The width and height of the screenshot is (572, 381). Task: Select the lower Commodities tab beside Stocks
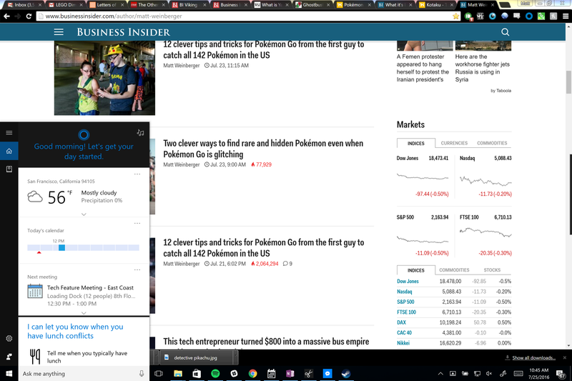point(454,270)
